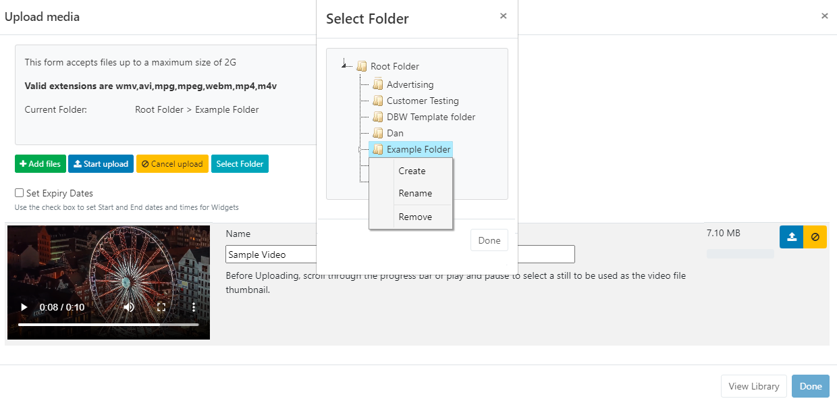Click the Start upload button

coord(101,163)
